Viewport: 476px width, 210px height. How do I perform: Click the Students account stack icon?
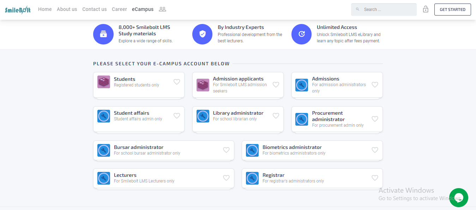[x=104, y=82]
